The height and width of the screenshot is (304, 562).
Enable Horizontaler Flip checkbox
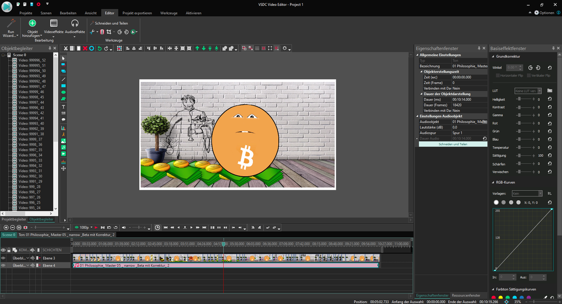[x=498, y=76]
